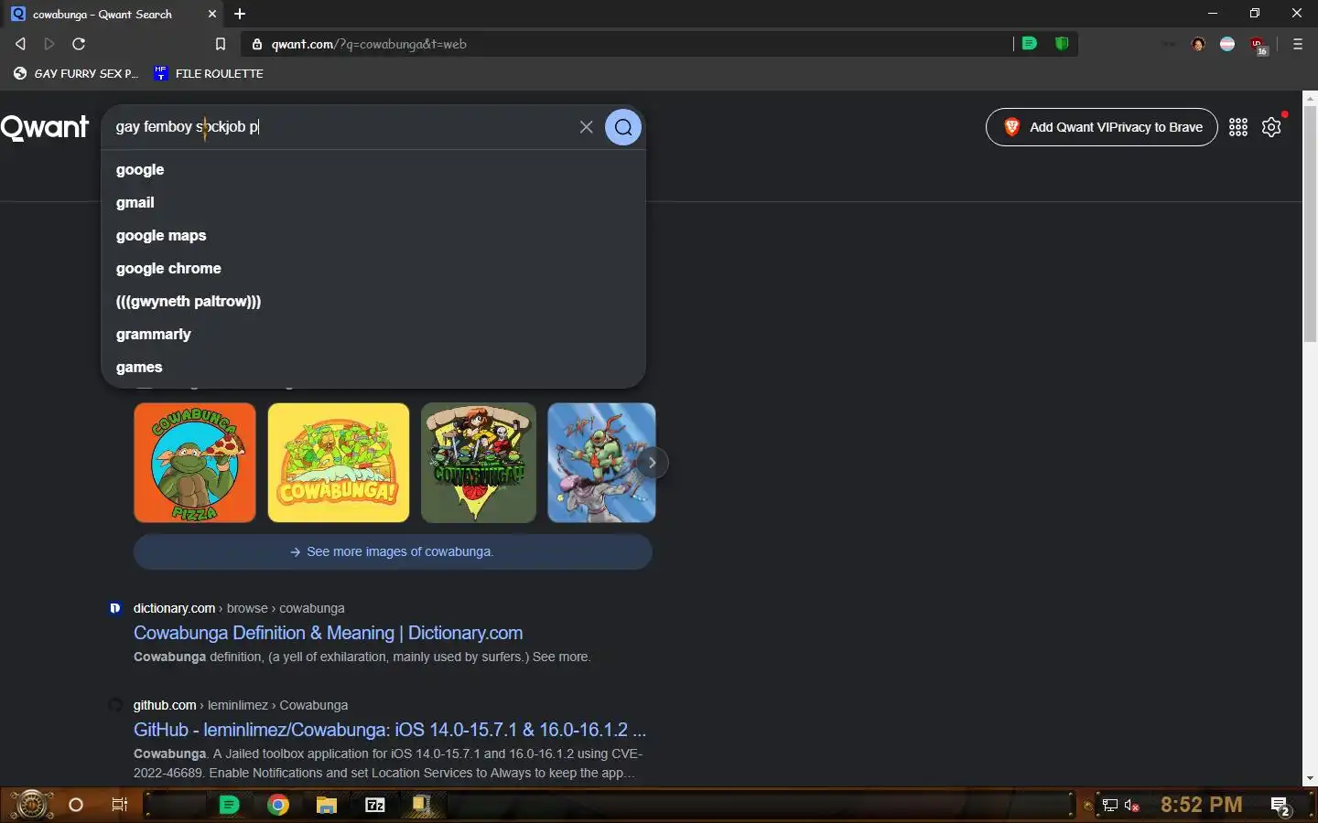Open the notification center with badge 2
Viewport: 1318px width, 823px height.
(1280, 806)
